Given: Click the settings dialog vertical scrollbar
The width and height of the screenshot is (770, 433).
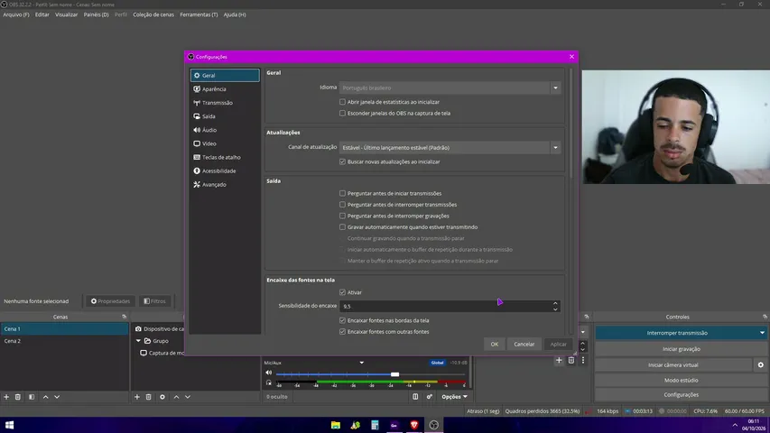Looking at the screenshot, I should (571, 123).
